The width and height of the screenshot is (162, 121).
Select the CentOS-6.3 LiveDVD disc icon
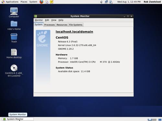pos(14,71)
